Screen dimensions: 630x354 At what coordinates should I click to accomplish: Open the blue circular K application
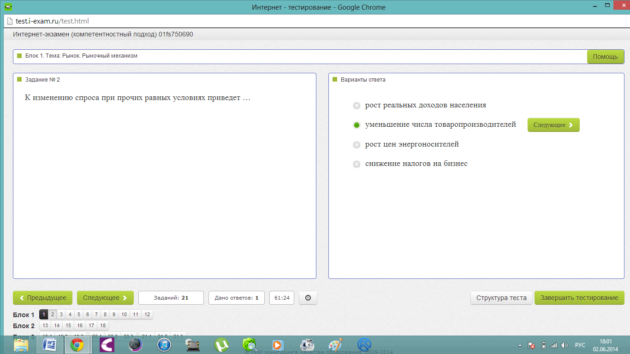click(x=364, y=345)
